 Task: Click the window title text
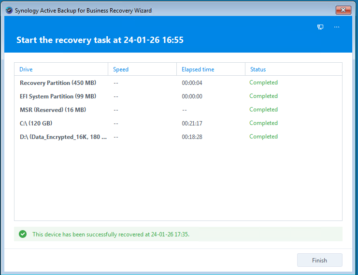point(83,11)
